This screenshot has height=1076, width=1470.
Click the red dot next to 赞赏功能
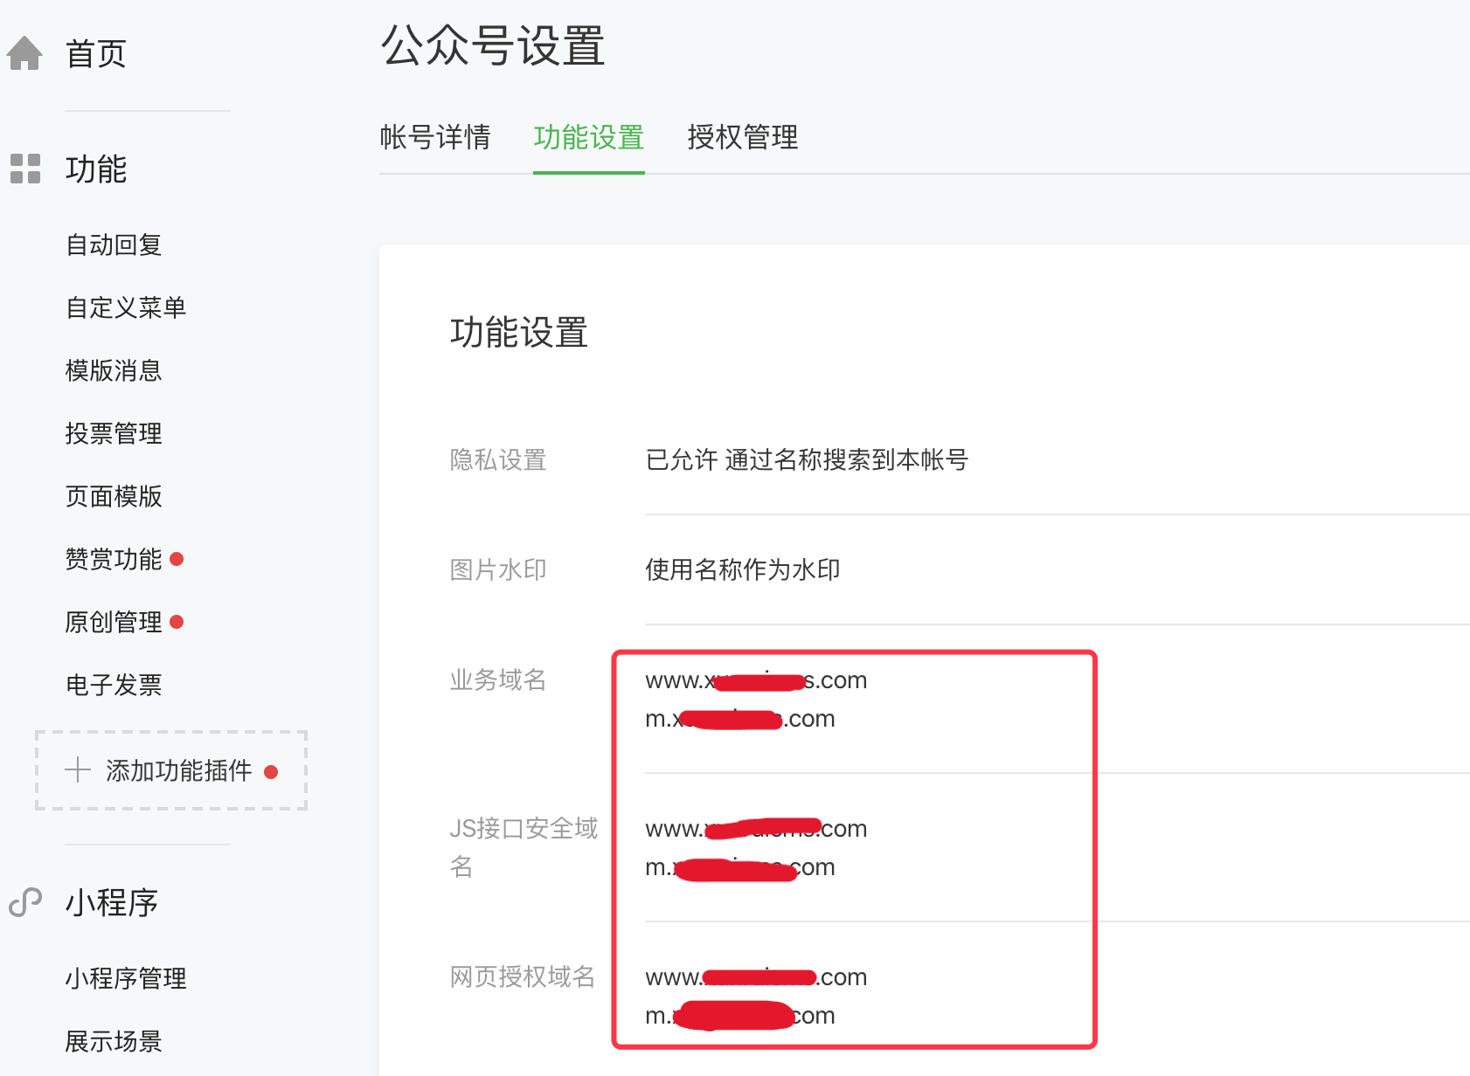point(177,559)
